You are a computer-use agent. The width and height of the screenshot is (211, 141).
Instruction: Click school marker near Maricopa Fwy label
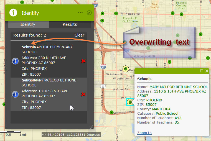click(x=111, y=112)
